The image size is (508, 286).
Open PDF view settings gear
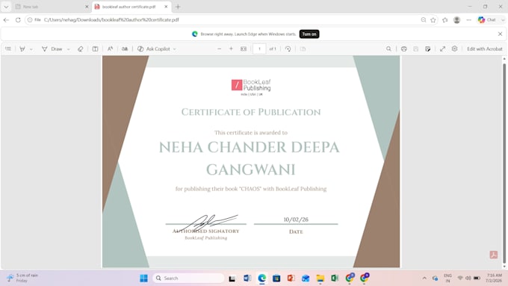(454, 49)
